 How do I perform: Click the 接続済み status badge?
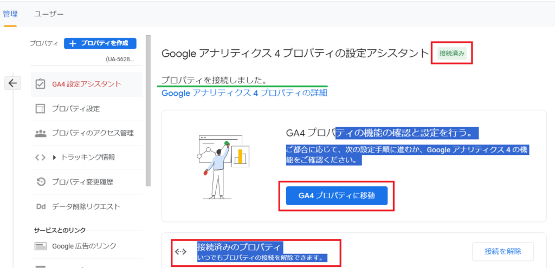pyautogui.click(x=451, y=53)
